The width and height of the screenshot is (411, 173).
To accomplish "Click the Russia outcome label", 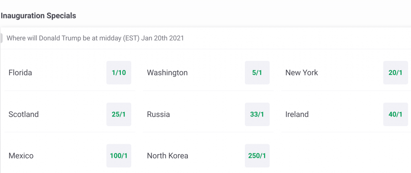I will (x=158, y=115).
